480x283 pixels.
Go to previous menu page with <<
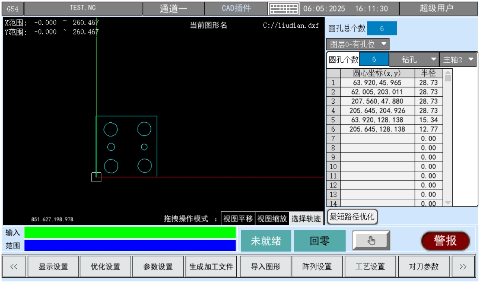coord(14,266)
